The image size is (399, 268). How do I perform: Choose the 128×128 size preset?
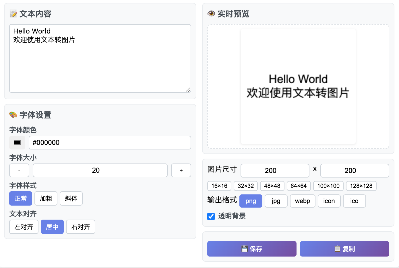(x=361, y=186)
